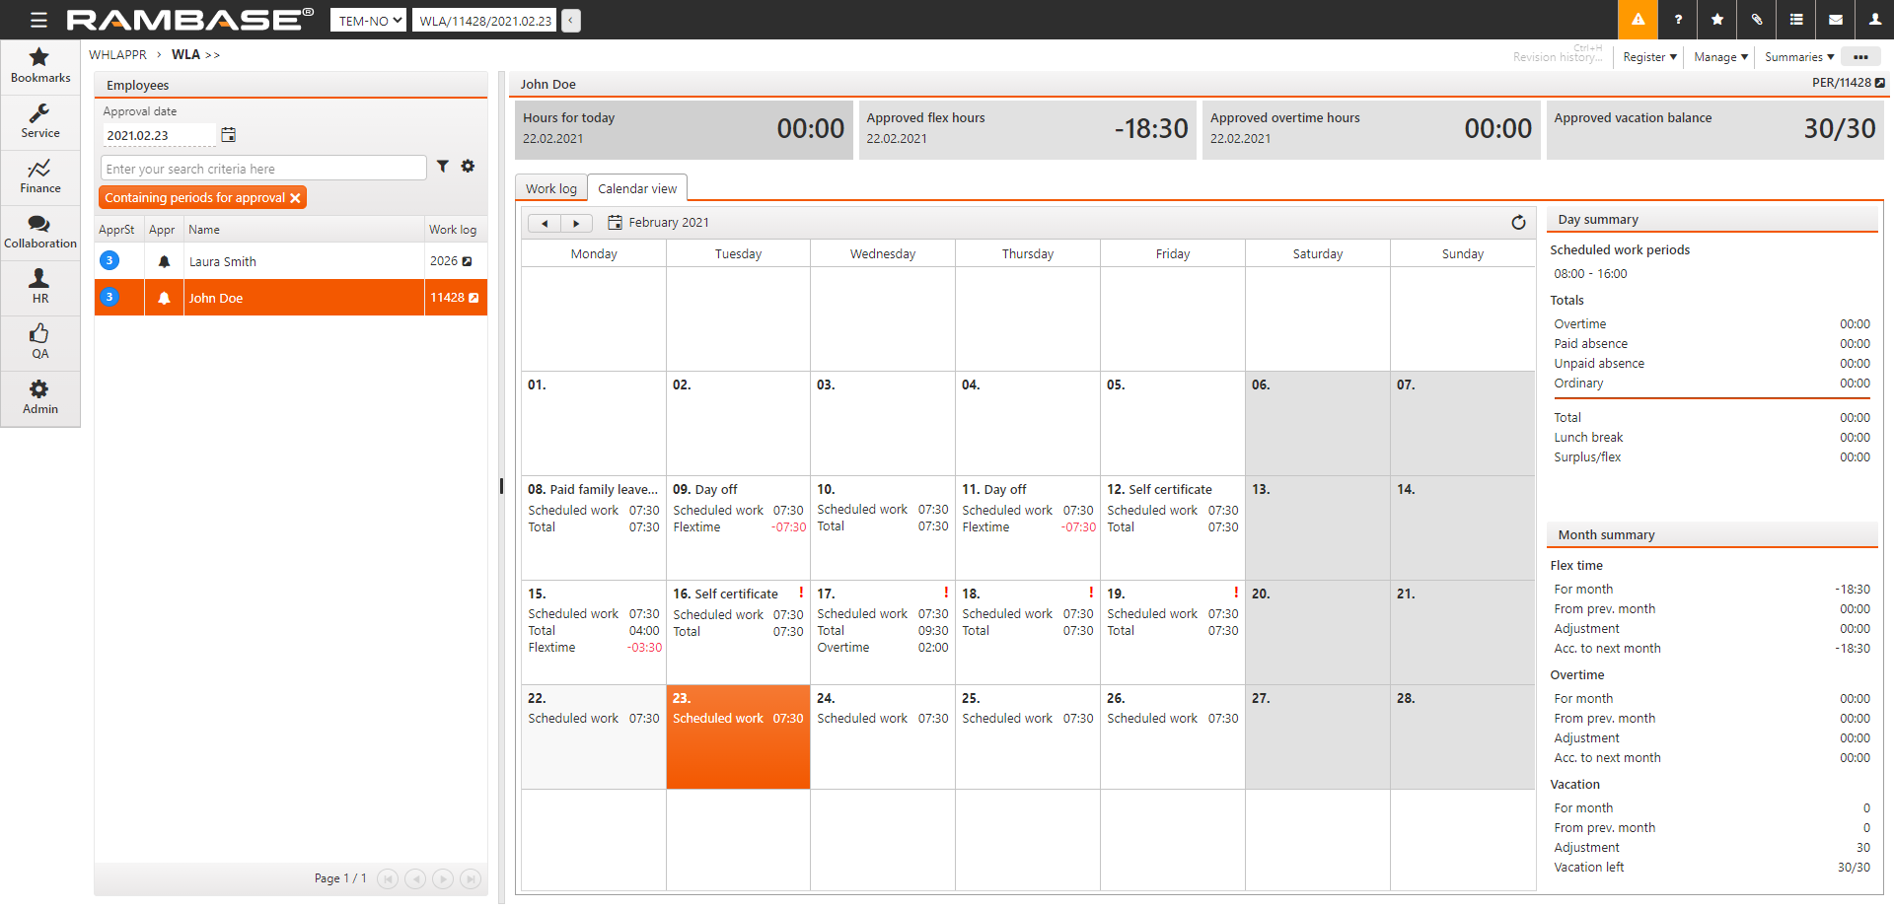1894x909 pixels.
Task: Switch to the Work log tab
Action: [550, 188]
